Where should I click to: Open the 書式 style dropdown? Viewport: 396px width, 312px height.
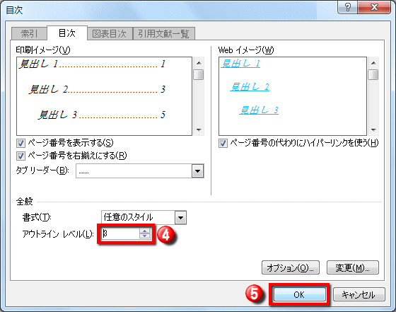tap(180, 217)
